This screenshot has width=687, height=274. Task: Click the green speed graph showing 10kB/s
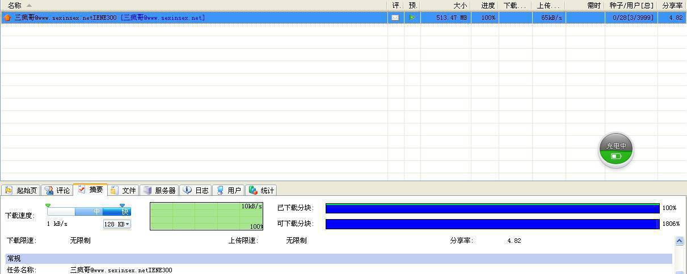tap(206, 216)
